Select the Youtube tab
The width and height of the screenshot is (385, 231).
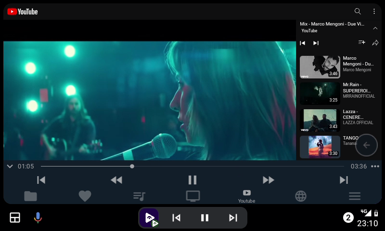(247, 196)
